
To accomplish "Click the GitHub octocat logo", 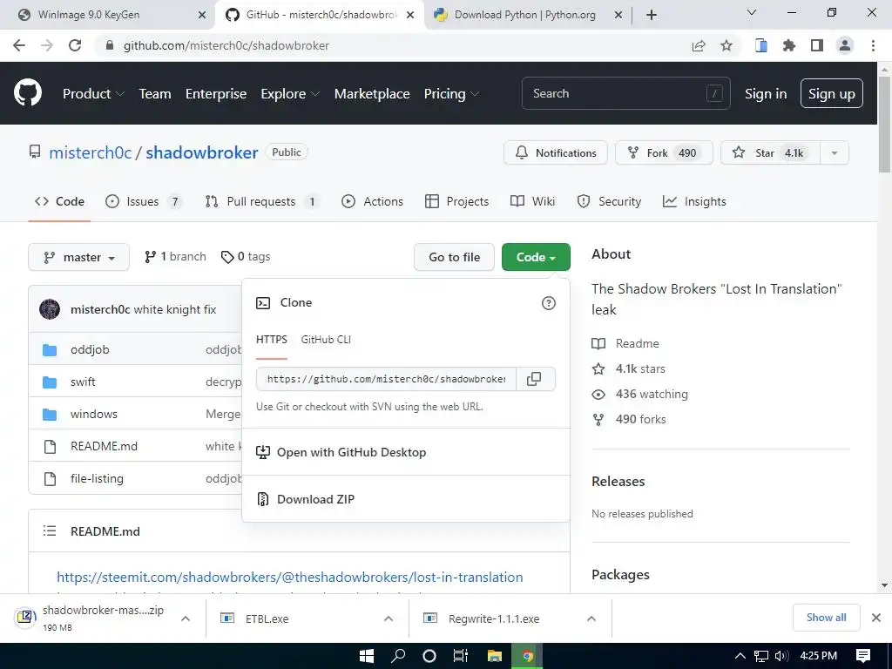I will [27, 93].
